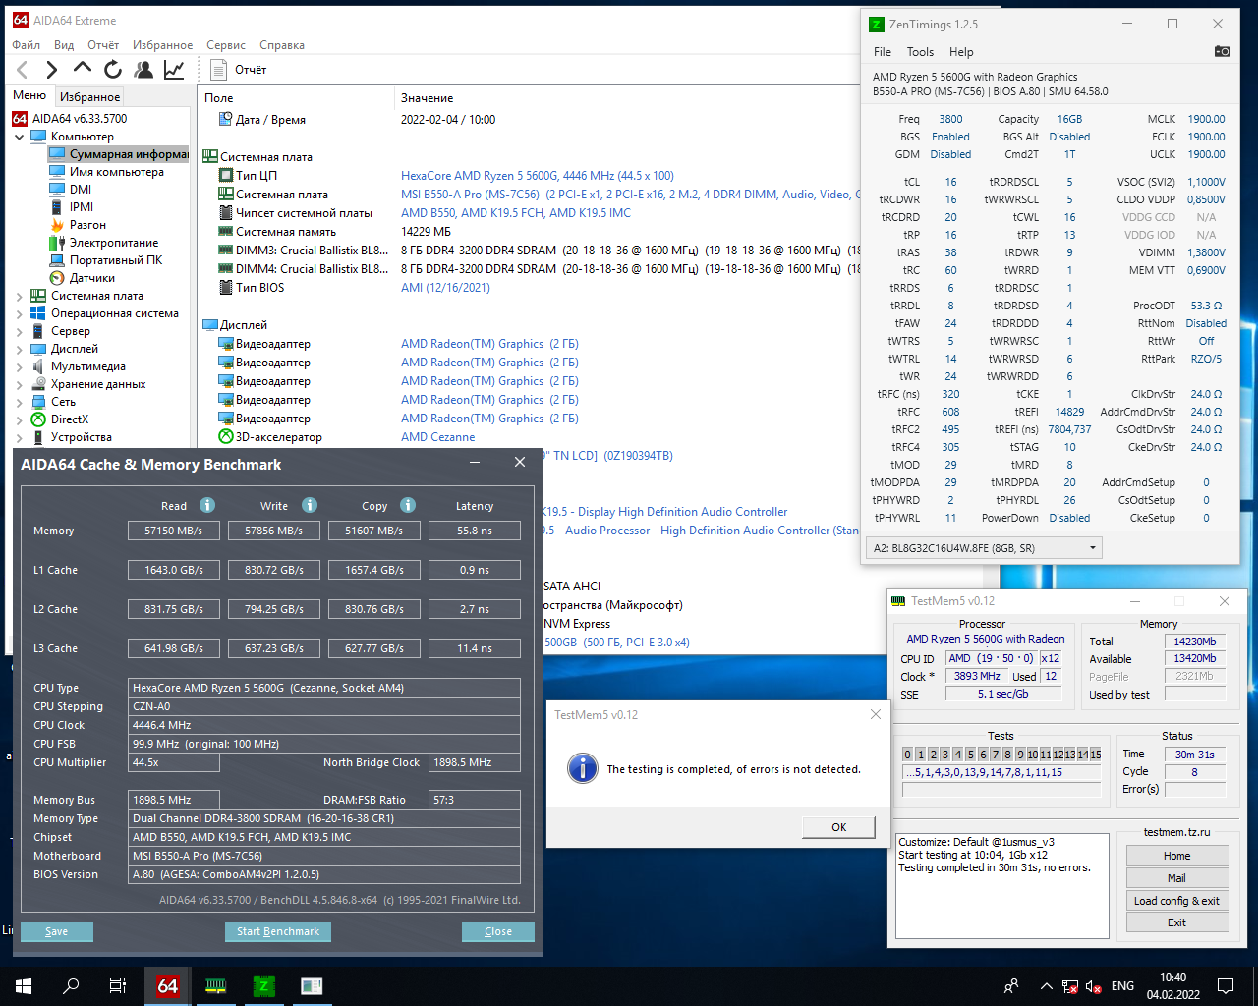Click the info icon next to Write
This screenshot has width=1258, height=1006.
tap(310, 505)
